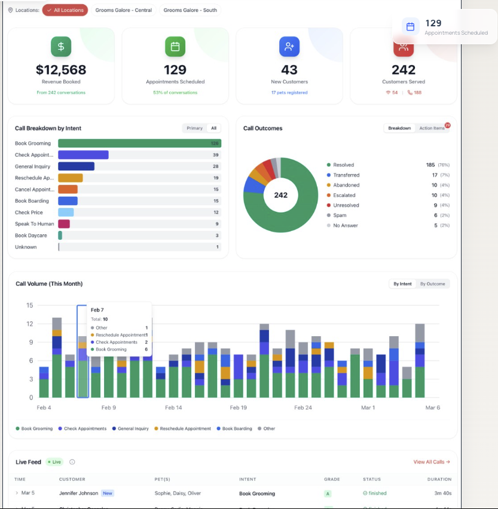Click the finished status icon for Jennifer Johnson
This screenshot has width=498, height=509.
point(365,493)
